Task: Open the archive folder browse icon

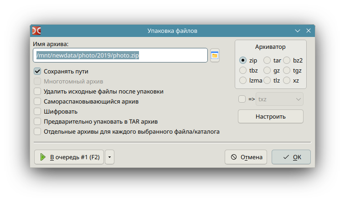Action: (x=215, y=55)
